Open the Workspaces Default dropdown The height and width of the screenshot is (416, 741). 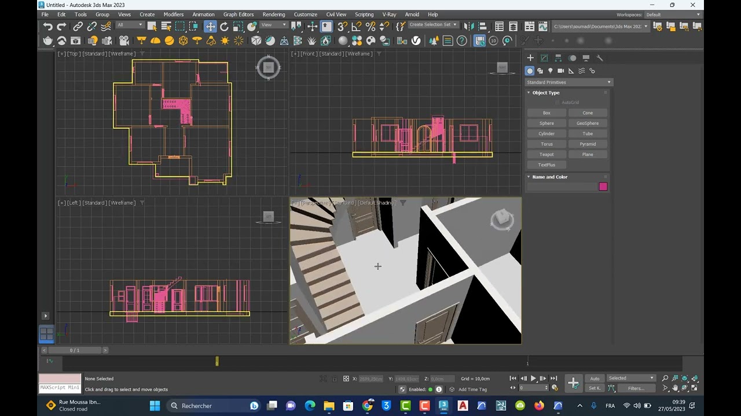click(x=673, y=14)
